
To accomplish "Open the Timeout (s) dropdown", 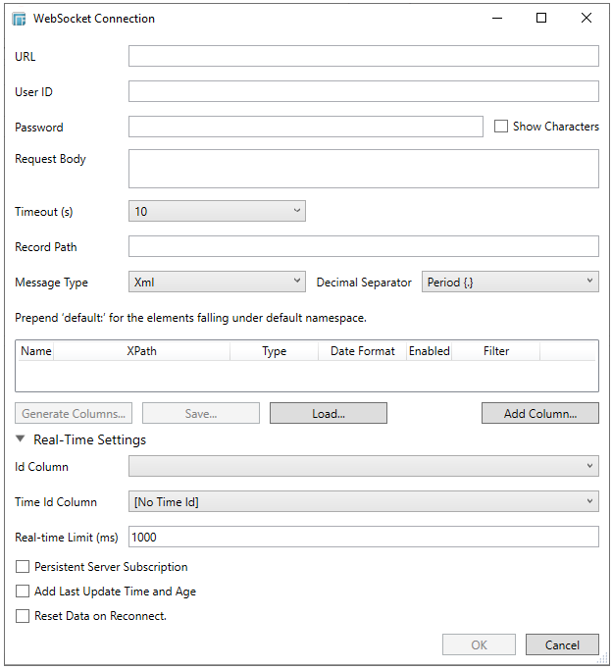I will (x=217, y=211).
